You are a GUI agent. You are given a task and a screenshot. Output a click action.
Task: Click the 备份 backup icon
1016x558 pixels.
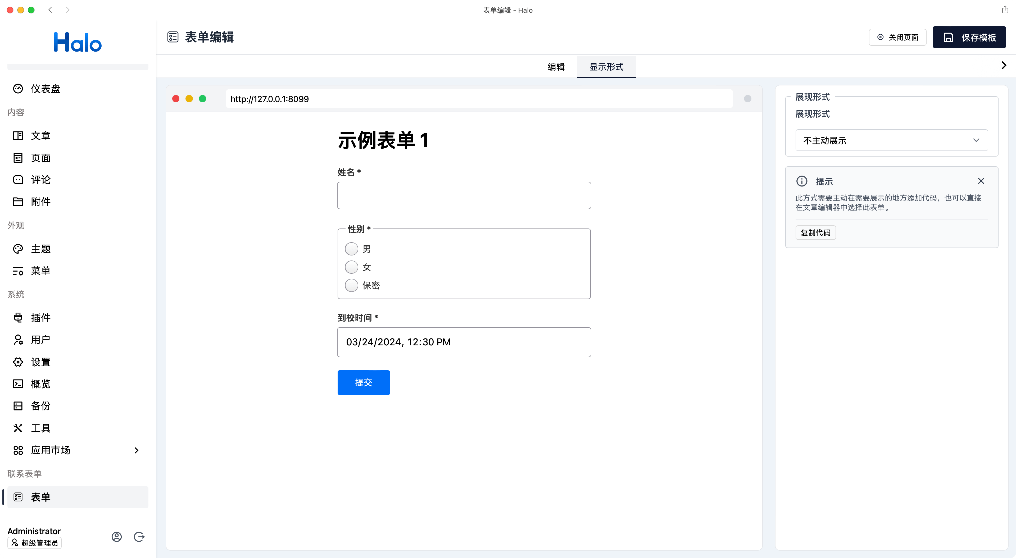coord(18,406)
